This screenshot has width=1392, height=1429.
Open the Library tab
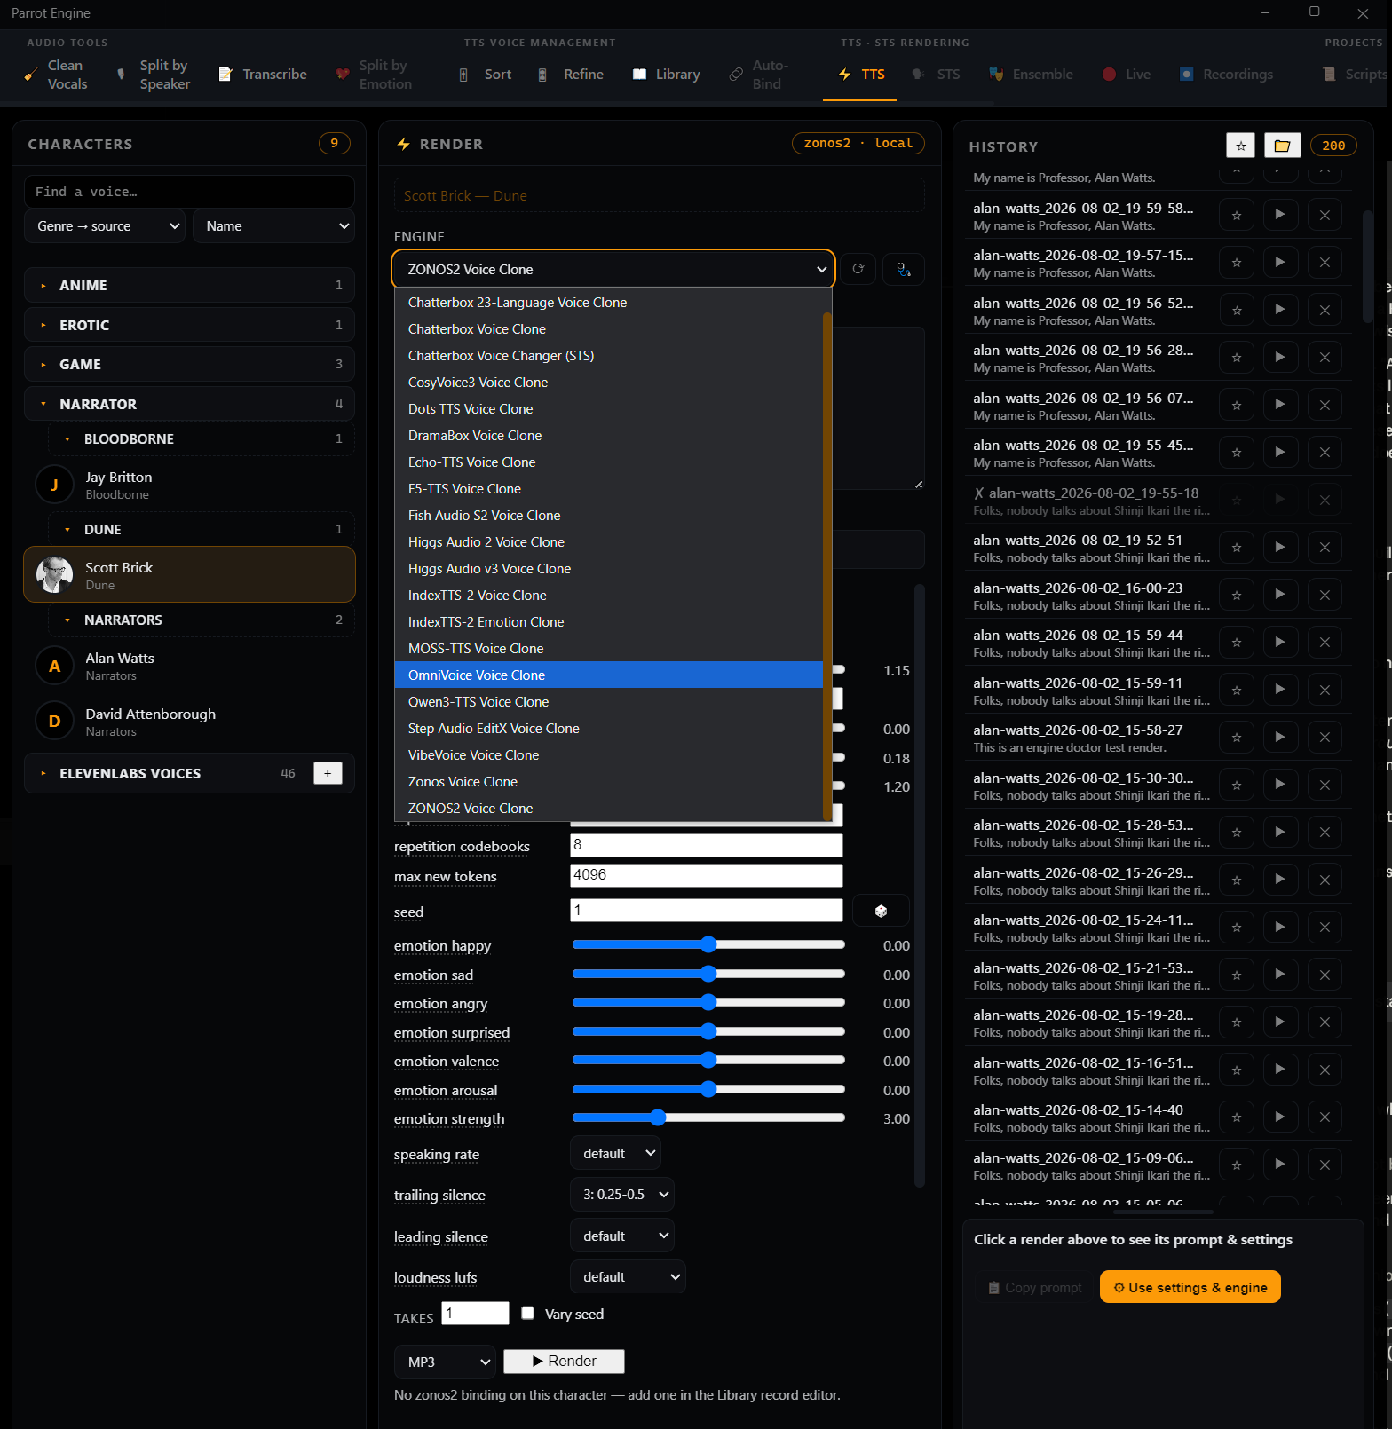(x=667, y=75)
